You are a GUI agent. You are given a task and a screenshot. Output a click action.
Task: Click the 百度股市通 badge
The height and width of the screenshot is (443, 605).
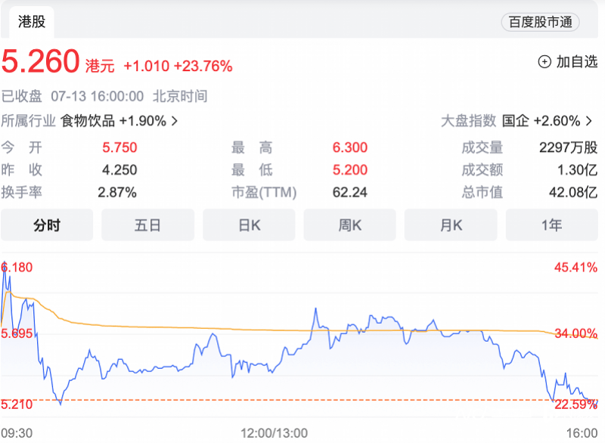point(540,22)
